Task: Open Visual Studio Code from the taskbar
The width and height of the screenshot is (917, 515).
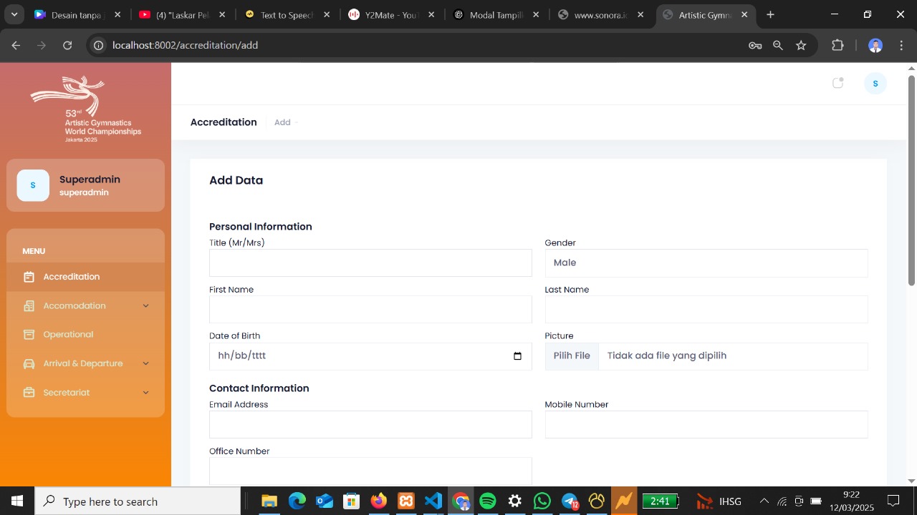Action: (x=433, y=501)
